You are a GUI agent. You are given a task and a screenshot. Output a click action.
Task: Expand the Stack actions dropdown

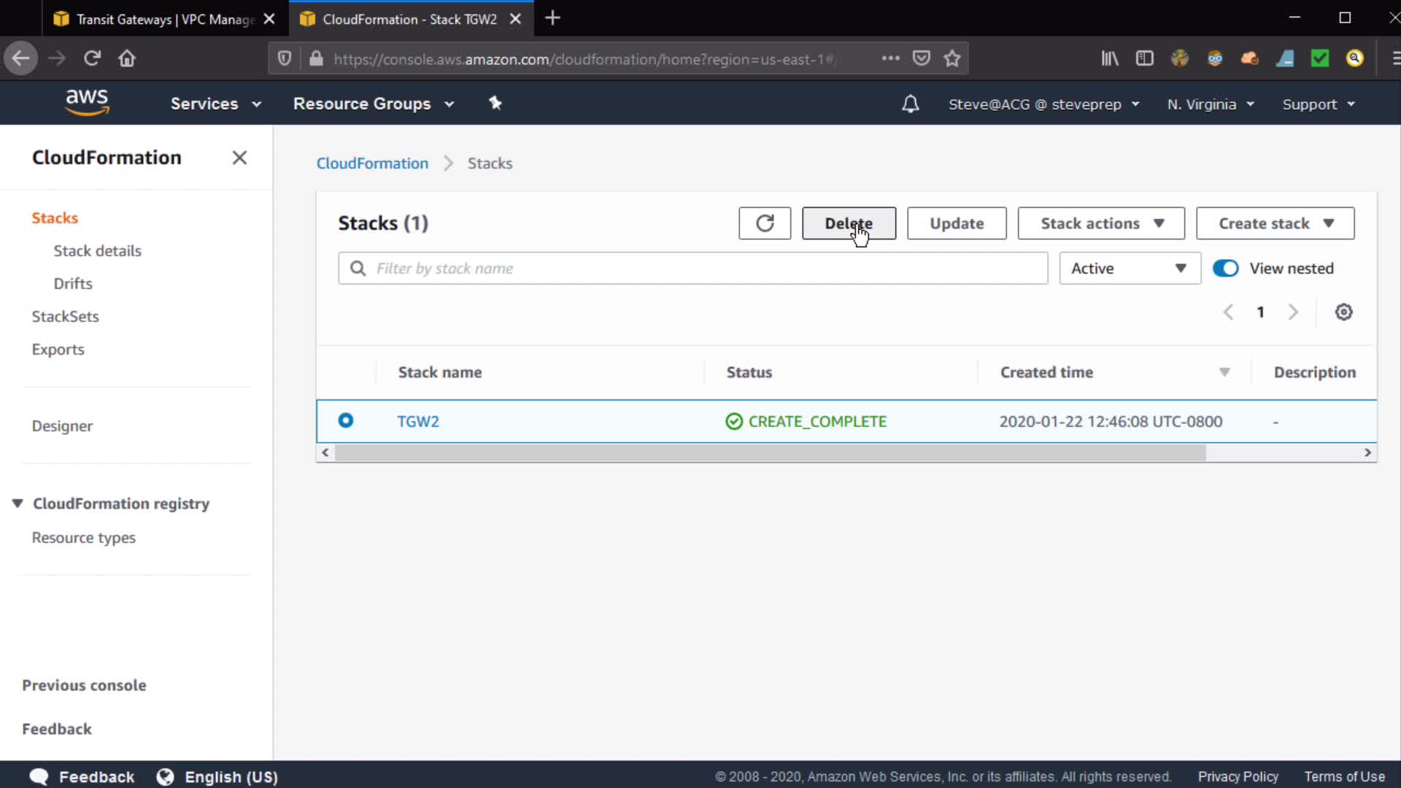pyautogui.click(x=1100, y=223)
